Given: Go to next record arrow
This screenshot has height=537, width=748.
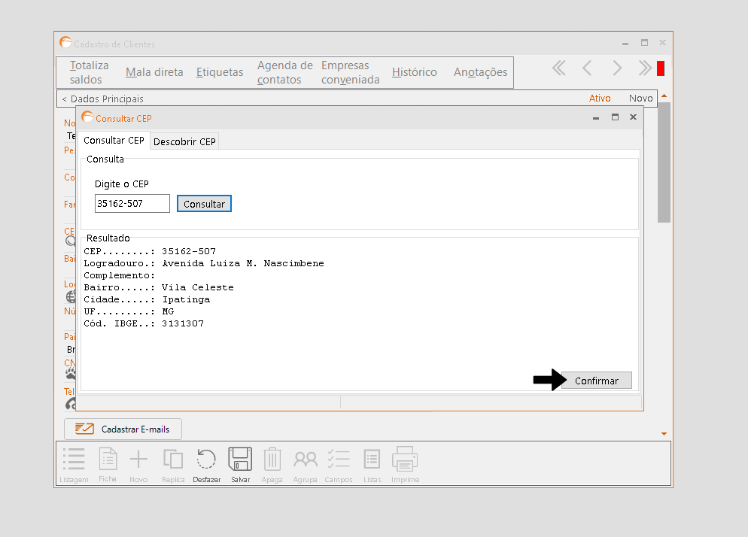Looking at the screenshot, I should [x=617, y=68].
